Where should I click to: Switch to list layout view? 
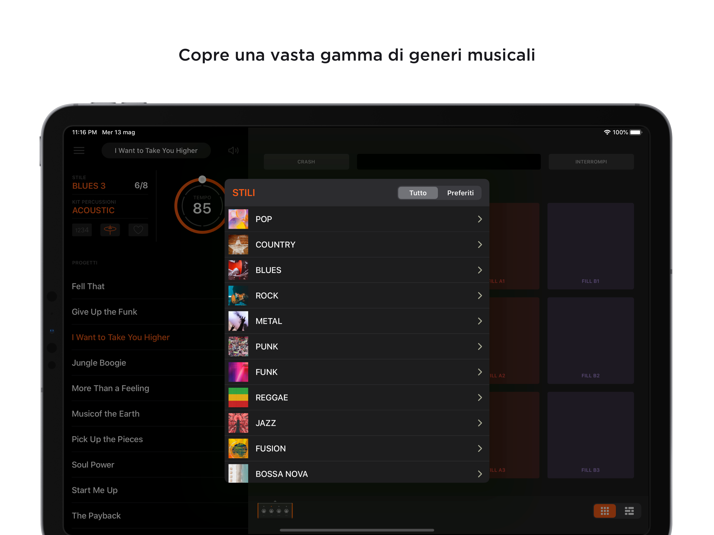pyautogui.click(x=629, y=511)
